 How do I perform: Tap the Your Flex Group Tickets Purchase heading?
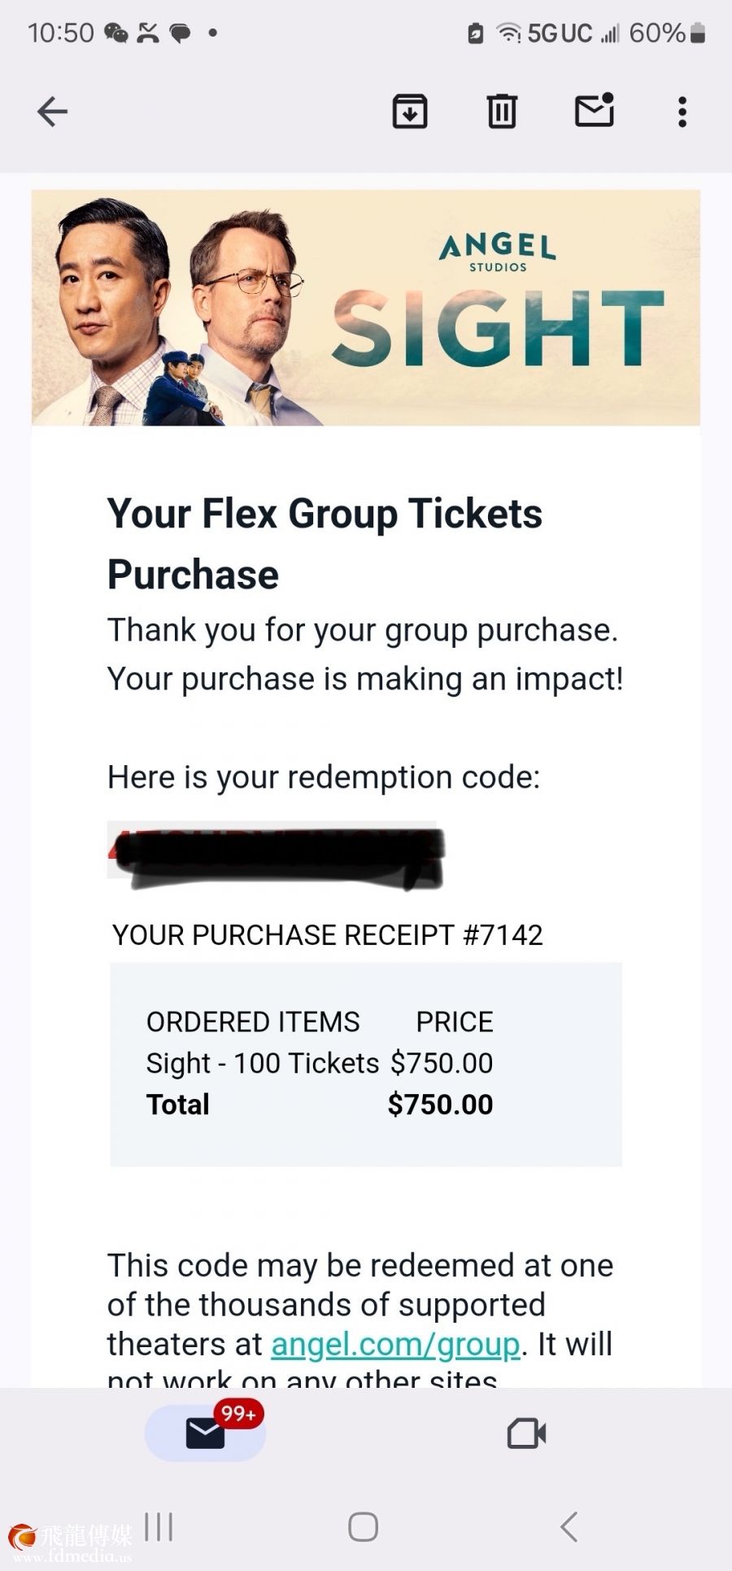click(x=325, y=543)
